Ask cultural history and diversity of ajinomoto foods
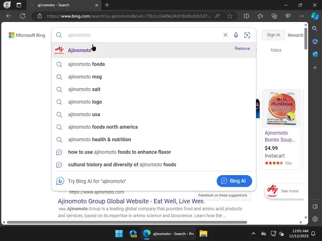Screen dimensions: 322x241 pyautogui.click(x=153, y=164)
